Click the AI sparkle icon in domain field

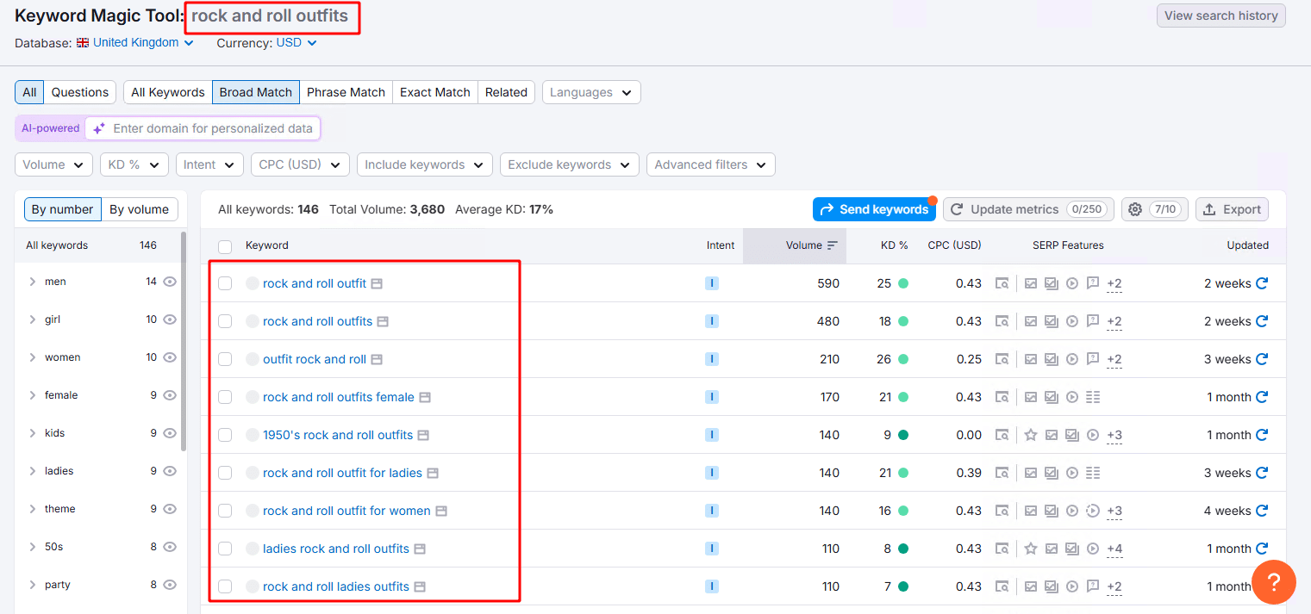(x=99, y=128)
